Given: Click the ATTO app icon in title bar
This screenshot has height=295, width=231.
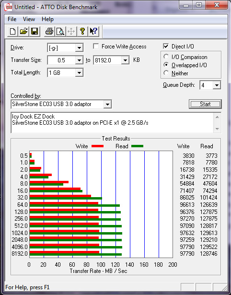Looking at the screenshot, I should 8,7.
